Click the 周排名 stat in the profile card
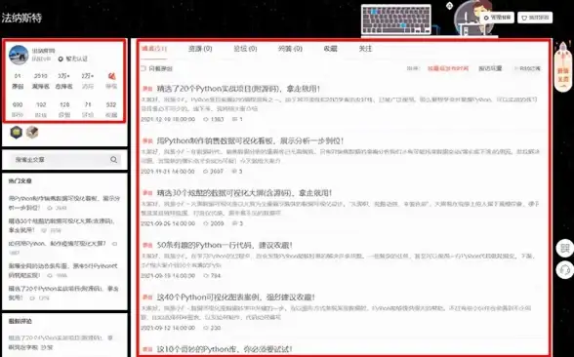574x357 pixels. pyautogui.click(x=41, y=81)
